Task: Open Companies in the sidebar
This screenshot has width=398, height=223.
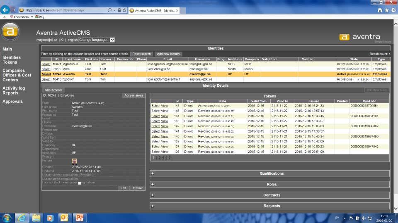Action: click(x=13, y=70)
